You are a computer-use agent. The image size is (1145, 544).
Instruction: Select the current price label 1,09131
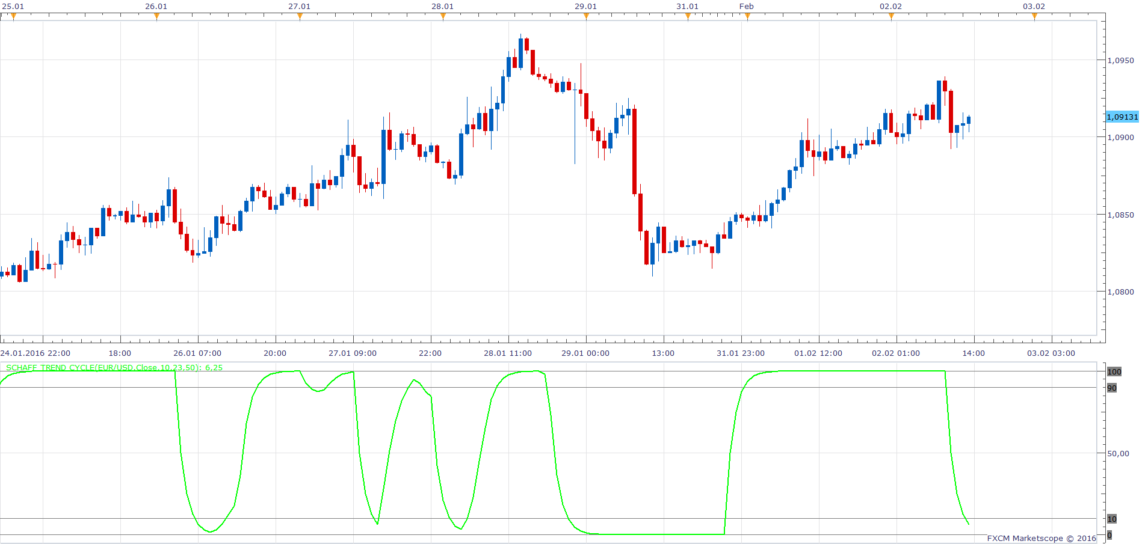coord(1122,117)
